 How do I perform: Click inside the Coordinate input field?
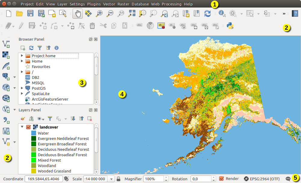(x=43, y=179)
